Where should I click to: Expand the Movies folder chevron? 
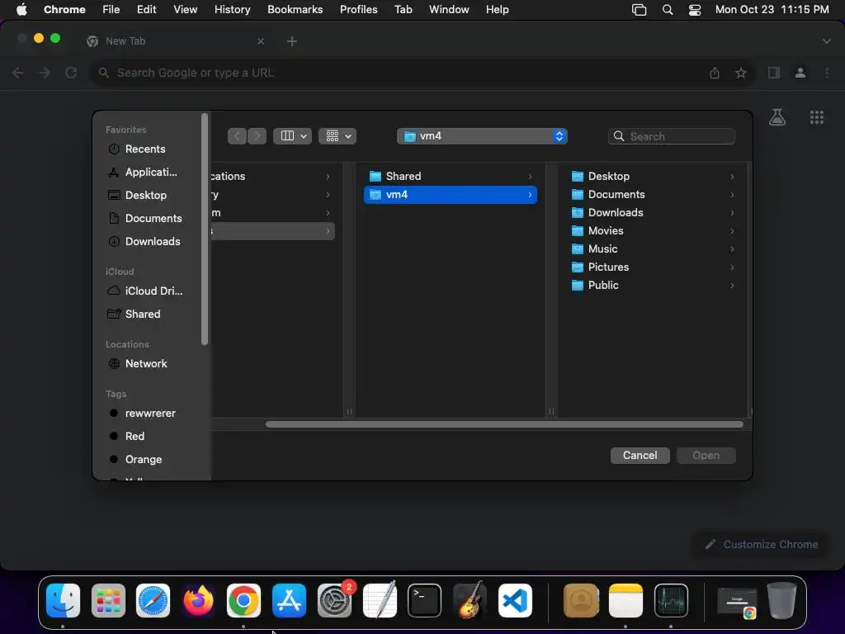(x=732, y=231)
